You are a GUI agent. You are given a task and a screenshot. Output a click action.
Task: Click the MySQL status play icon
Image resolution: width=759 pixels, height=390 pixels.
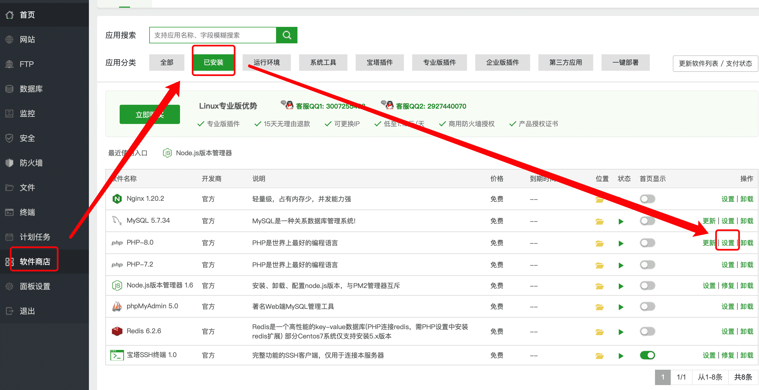(621, 222)
